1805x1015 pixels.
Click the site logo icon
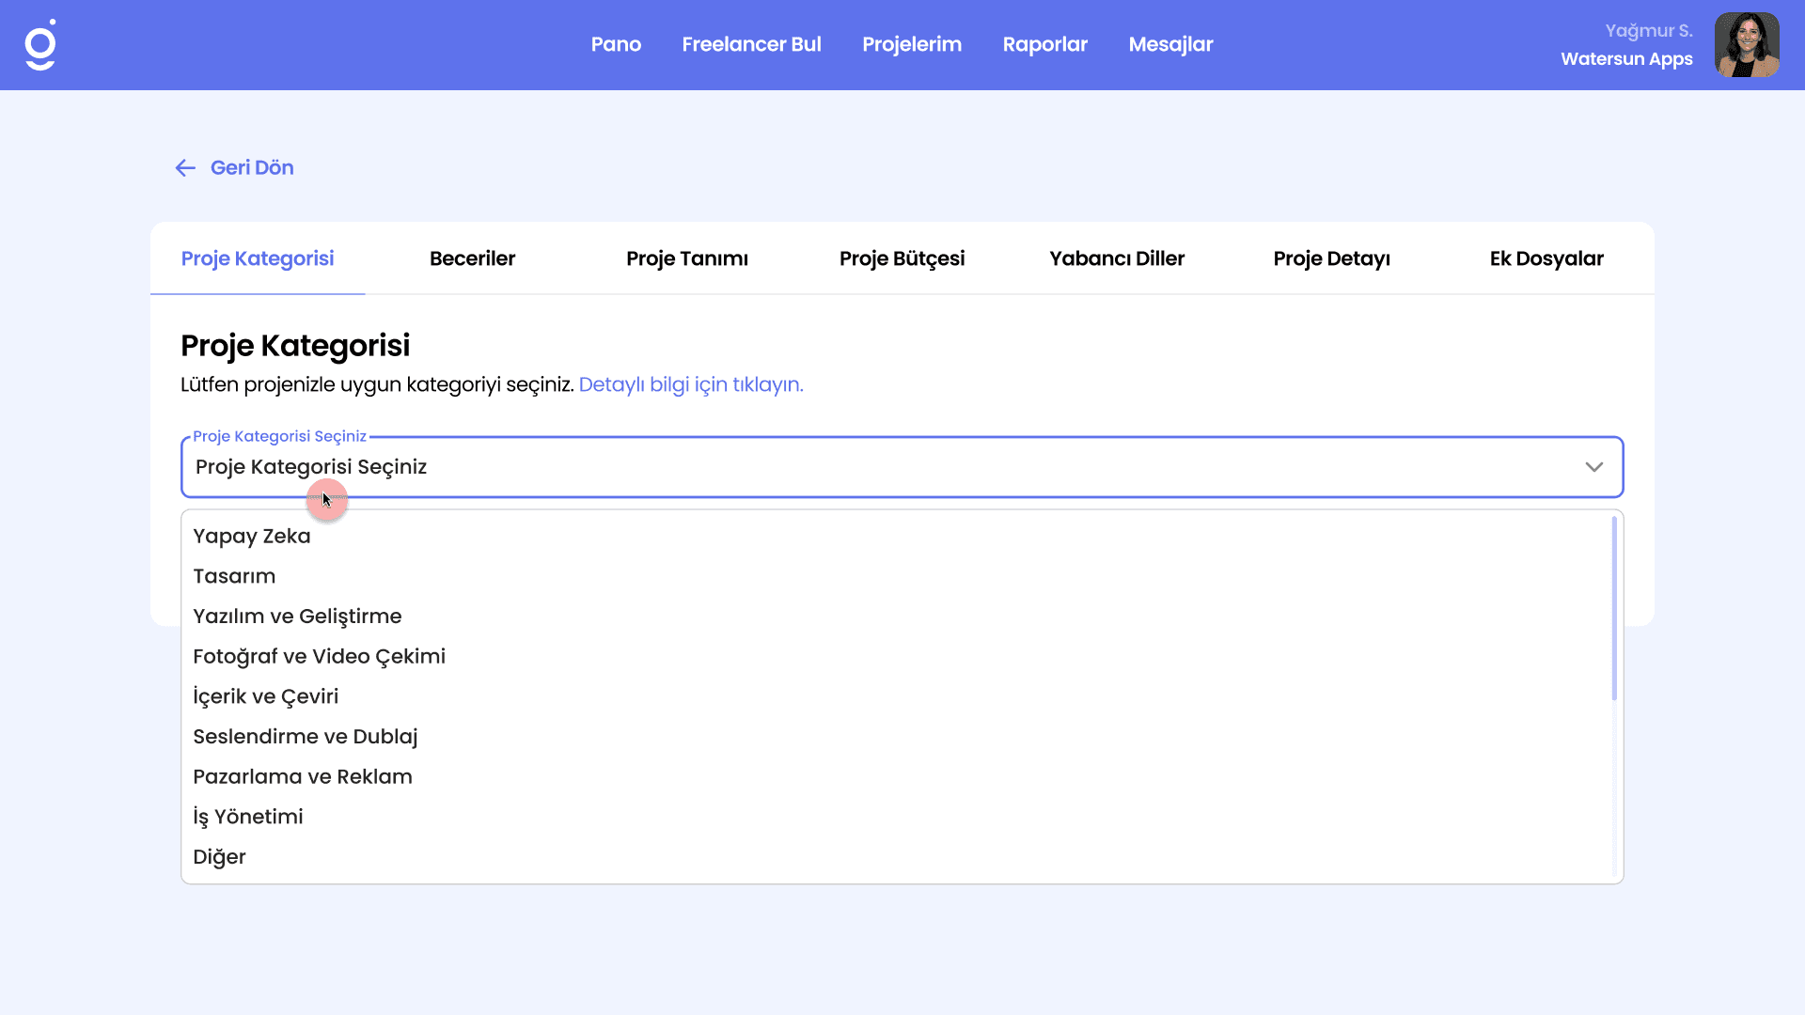[40, 45]
